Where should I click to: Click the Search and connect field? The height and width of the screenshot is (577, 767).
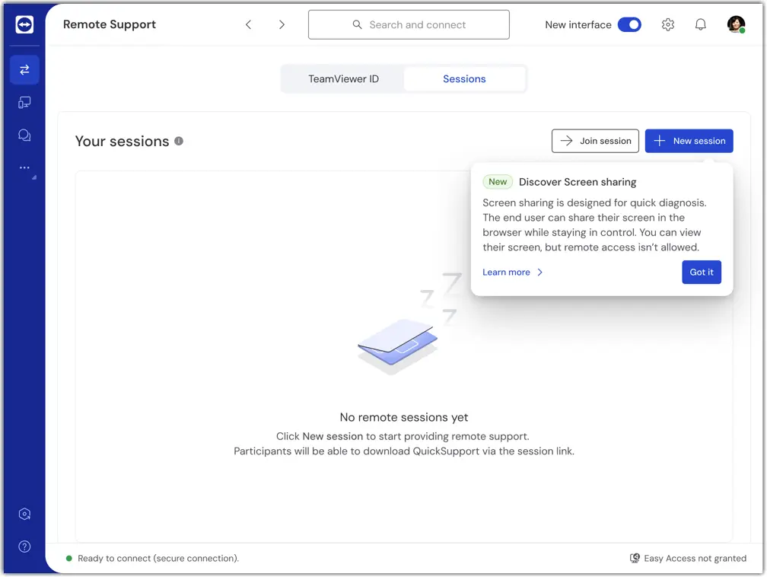click(409, 24)
